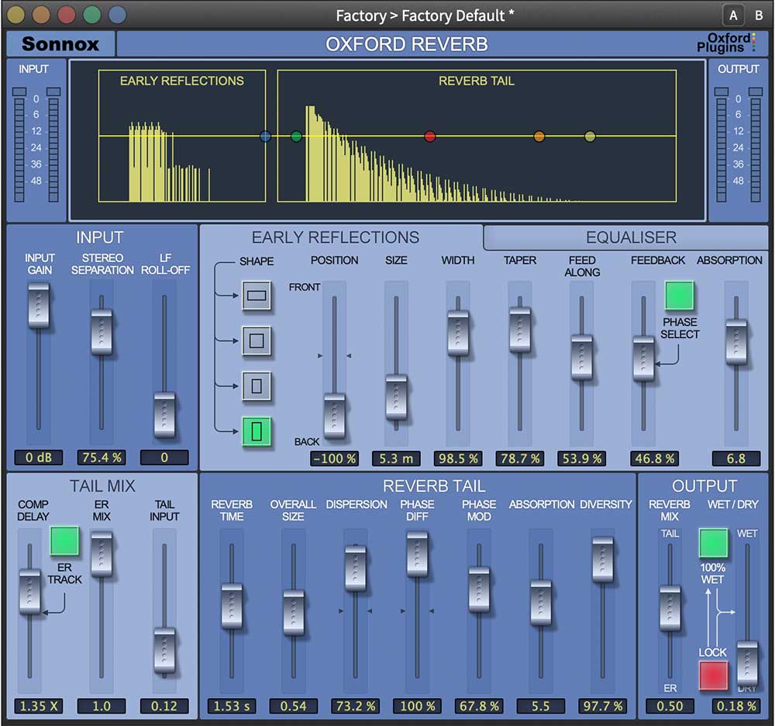Switch to preset slot B
The image size is (775, 726).
coord(759,16)
